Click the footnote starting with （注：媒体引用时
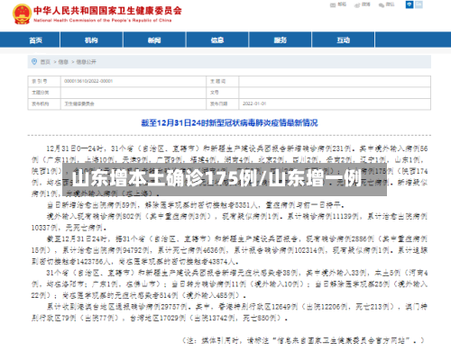 click(303, 340)
